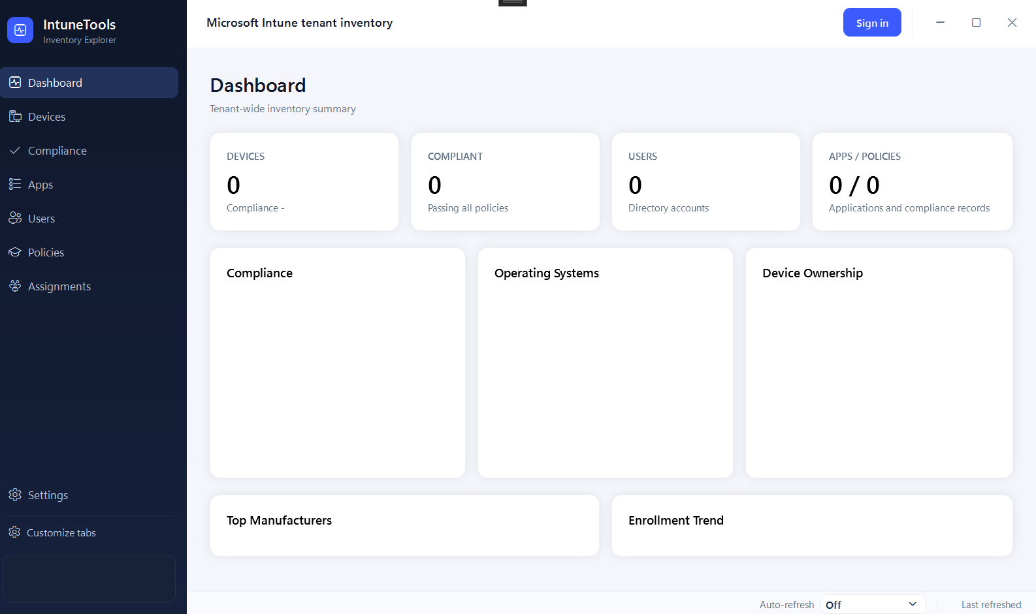
Task: Click the Device Ownership panel heading
Action: point(813,273)
